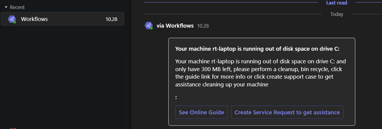Click the Today date divider
This screenshot has height=129, width=382.
[x=337, y=14]
